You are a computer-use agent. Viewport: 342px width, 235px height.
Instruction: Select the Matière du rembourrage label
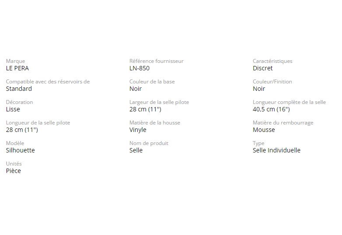[283, 123]
